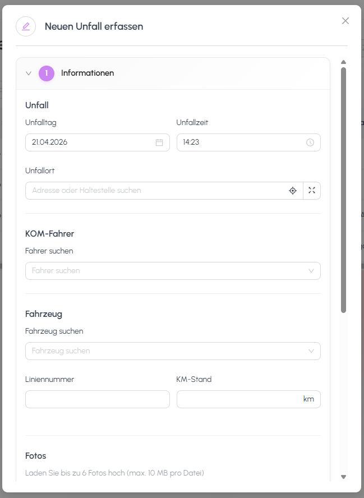Click the pencil edit icon in dialog header

(x=26, y=26)
